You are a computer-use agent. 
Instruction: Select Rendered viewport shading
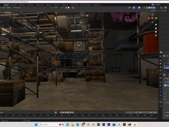tap(154, 8)
